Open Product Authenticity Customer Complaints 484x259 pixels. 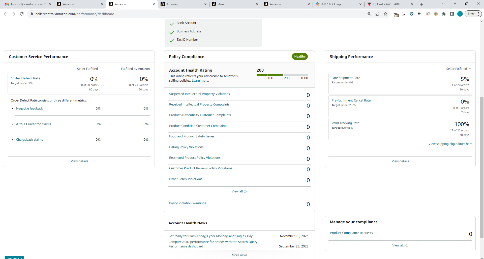[200, 115]
